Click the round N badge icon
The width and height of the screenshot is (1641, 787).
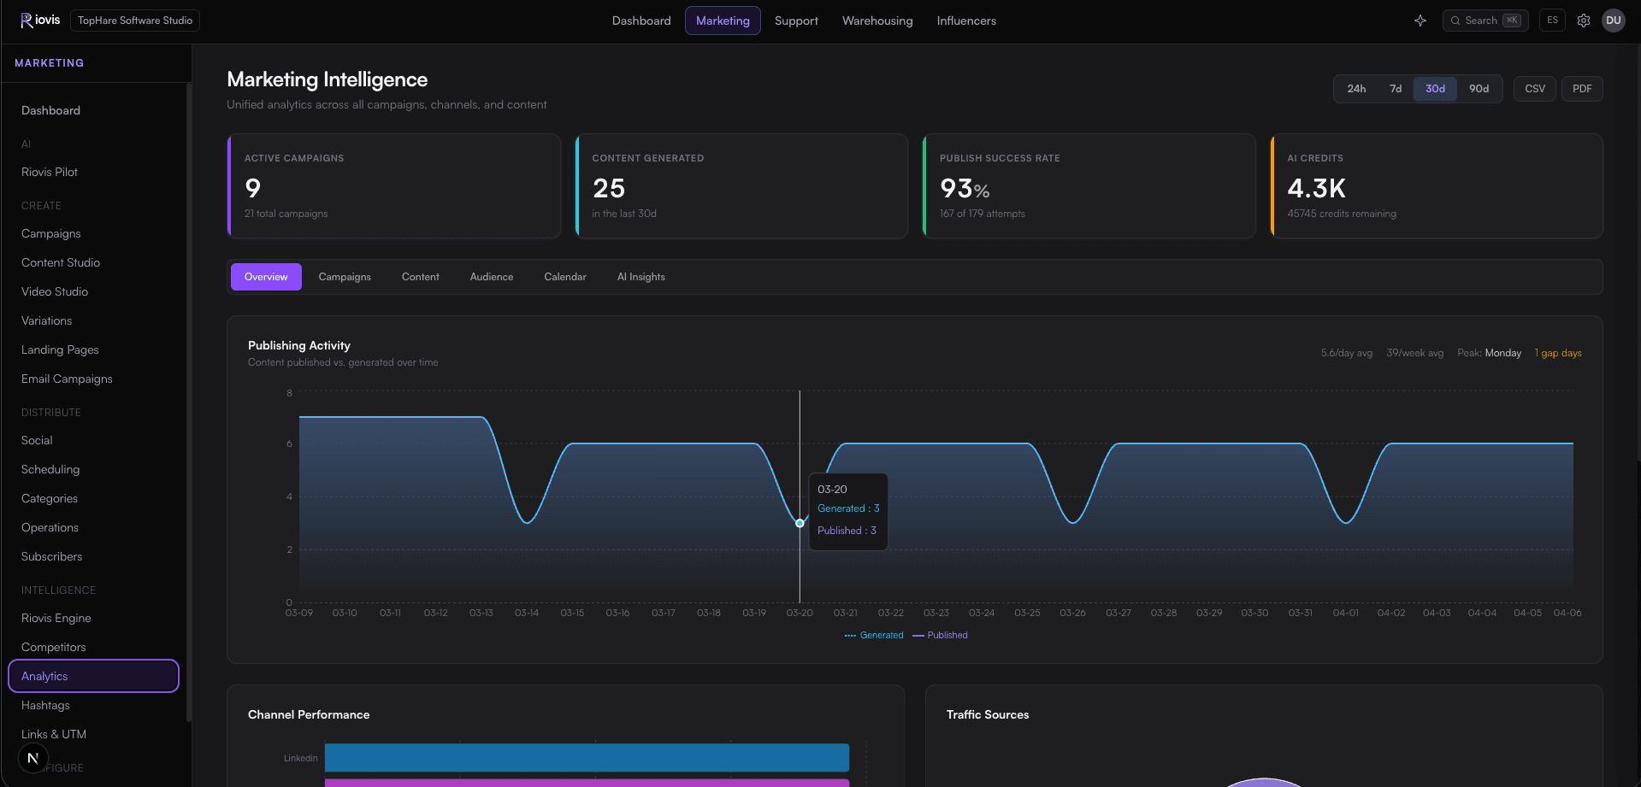(x=33, y=758)
